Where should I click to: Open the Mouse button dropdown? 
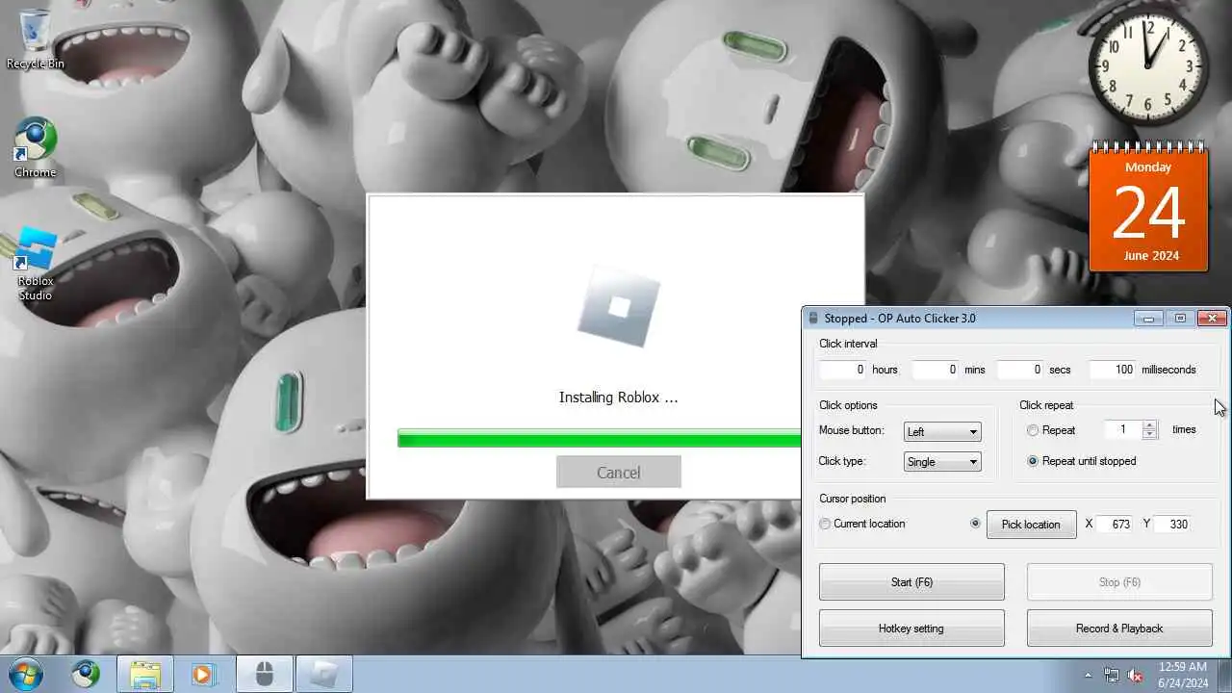(x=941, y=431)
